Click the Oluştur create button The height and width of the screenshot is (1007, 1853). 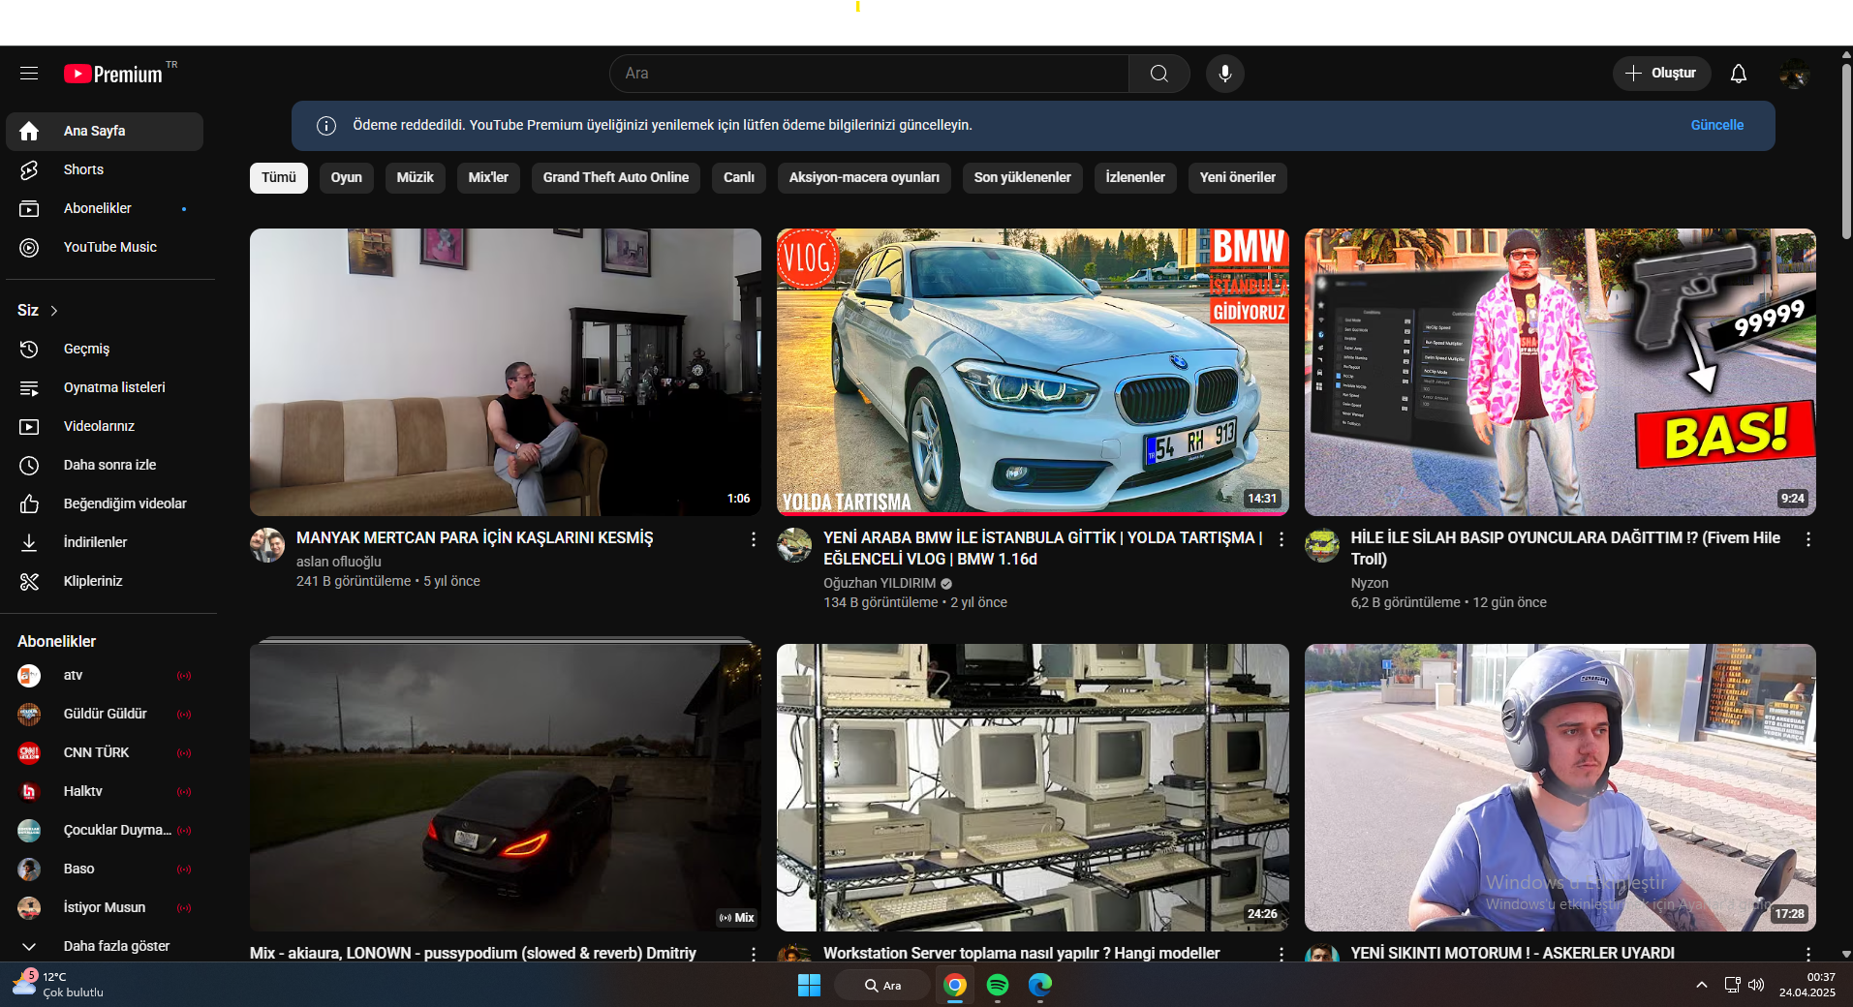1661,74
